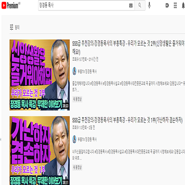This screenshot has width=185, height=185.
Task: Open the YouTube Premium home logo
Action: click(11, 6)
